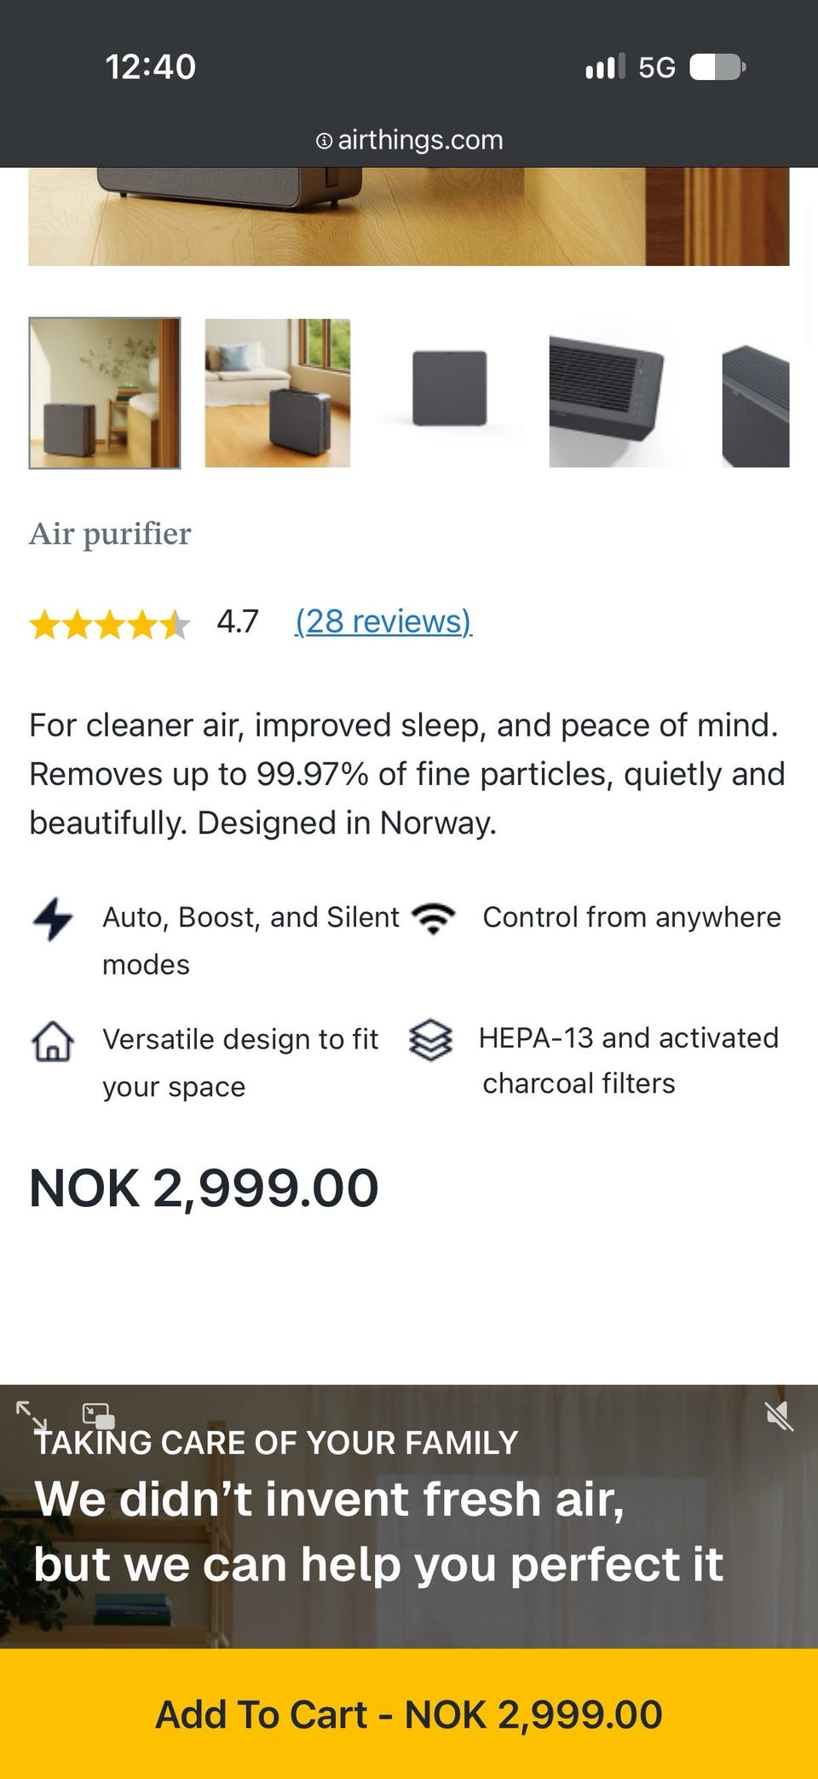Add To Cart for NOK 2,999.00

[409, 1713]
